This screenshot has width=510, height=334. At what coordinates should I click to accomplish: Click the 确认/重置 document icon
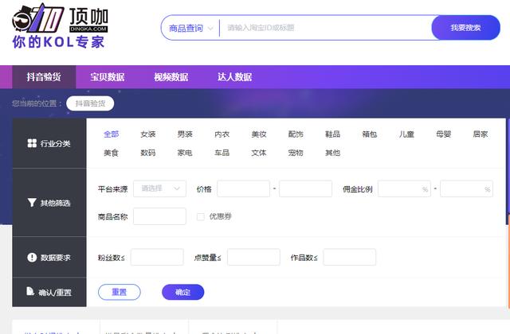(30, 291)
